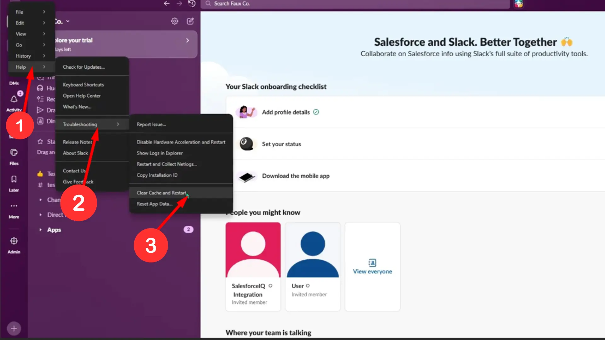Go forward with the right arrow icon

click(179, 3)
